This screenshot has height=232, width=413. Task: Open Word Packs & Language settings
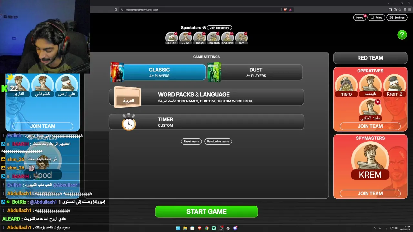206,97
